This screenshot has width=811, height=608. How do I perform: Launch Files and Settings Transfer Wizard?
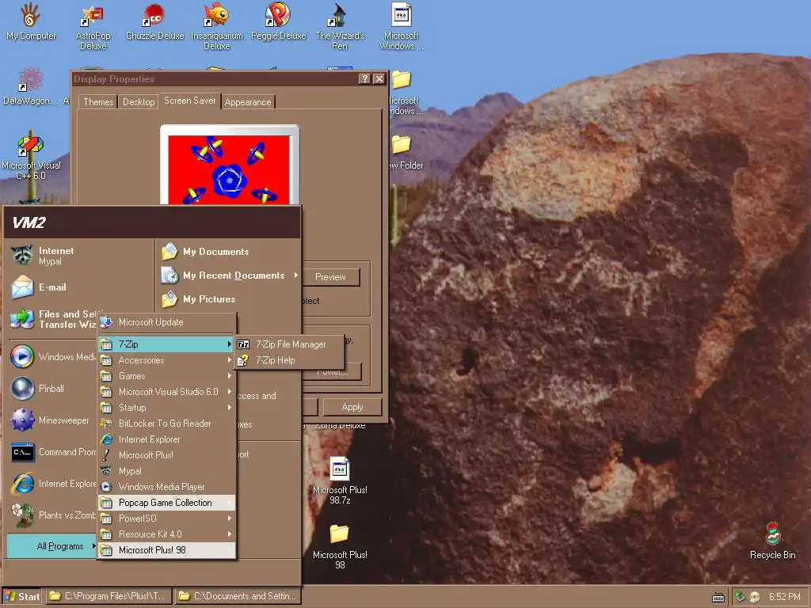[x=54, y=319]
